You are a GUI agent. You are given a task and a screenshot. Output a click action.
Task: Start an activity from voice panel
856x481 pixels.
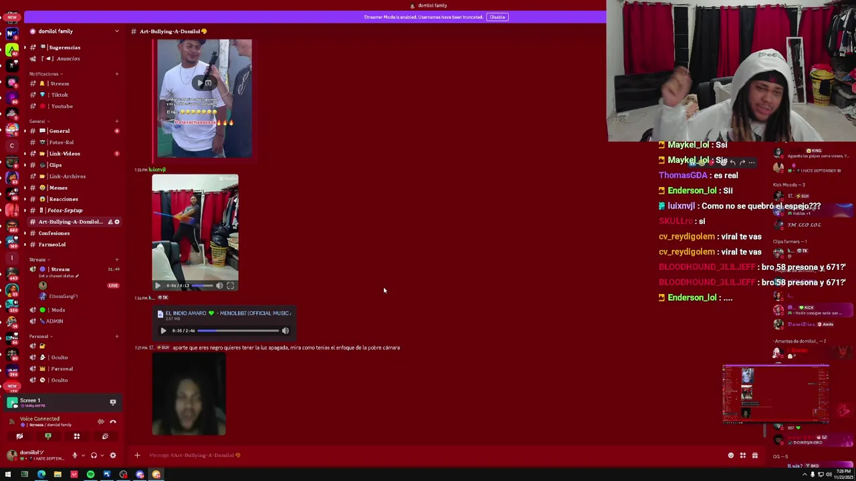click(x=76, y=436)
